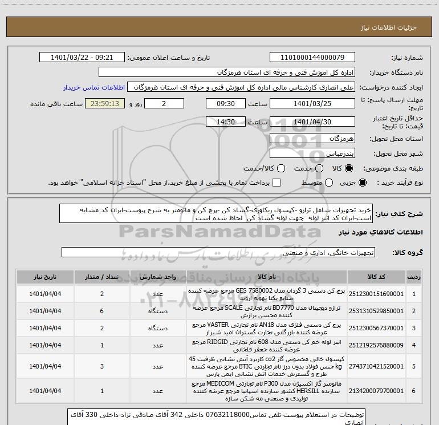The image size is (439, 425).
Task: Click the announcement date field 1401/03/22 - 09:21
Action: coord(82,58)
